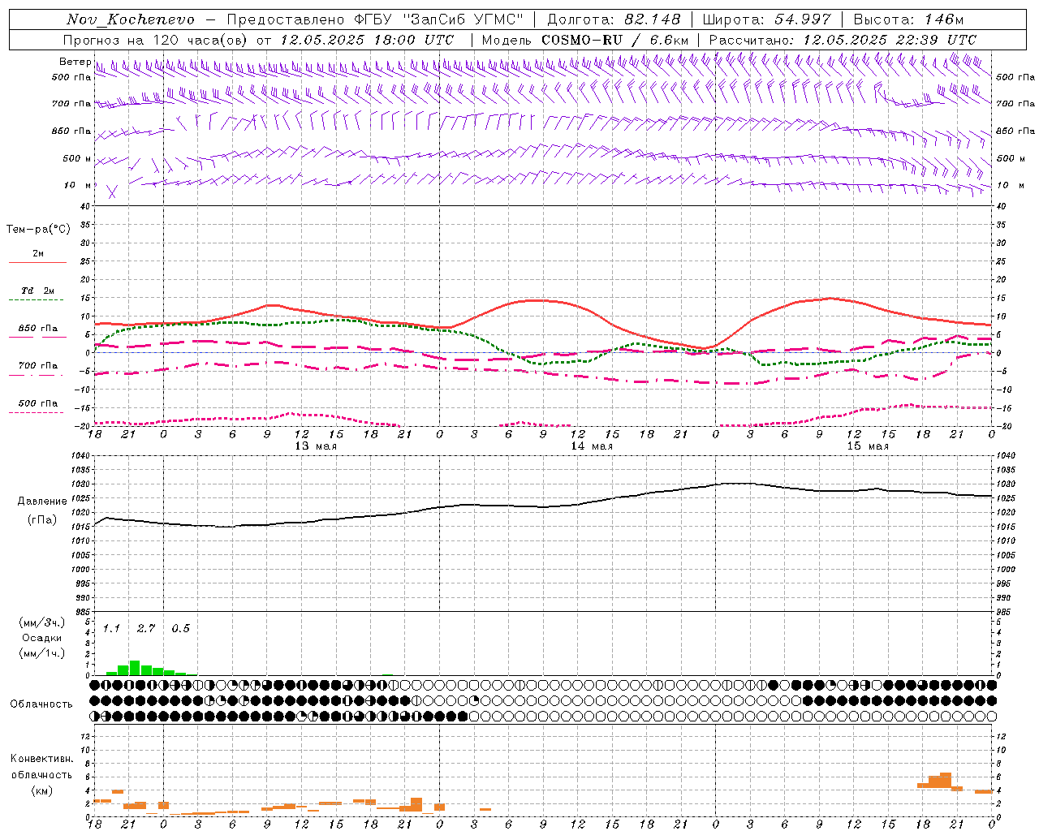
Task: Click the 14 мая date label
Action: [592, 446]
